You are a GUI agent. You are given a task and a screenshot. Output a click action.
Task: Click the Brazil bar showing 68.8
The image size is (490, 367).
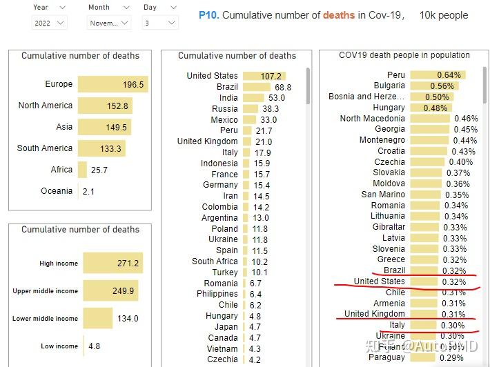[x=257, y=87]
